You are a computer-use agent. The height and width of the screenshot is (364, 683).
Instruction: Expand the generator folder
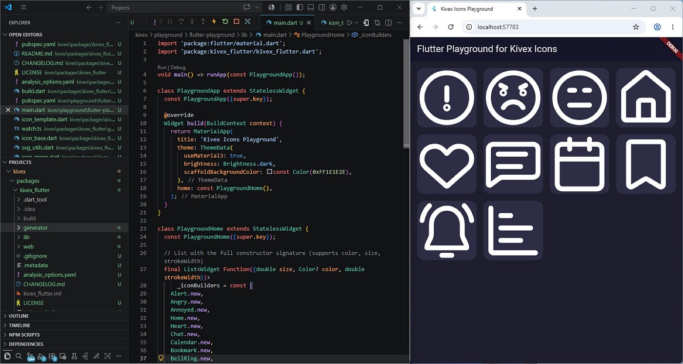64,227
